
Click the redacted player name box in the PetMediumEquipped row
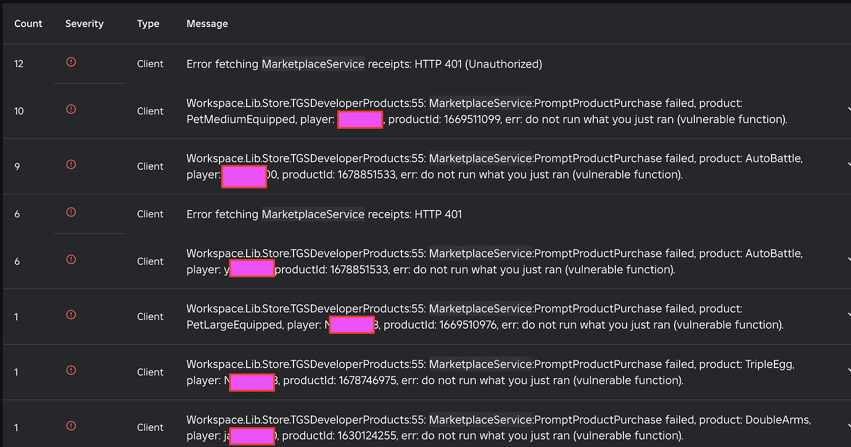360,119
